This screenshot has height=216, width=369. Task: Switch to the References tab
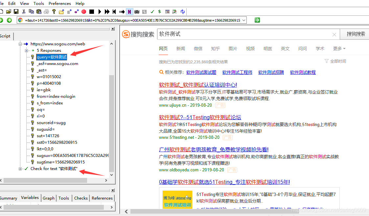coord(102,198)
